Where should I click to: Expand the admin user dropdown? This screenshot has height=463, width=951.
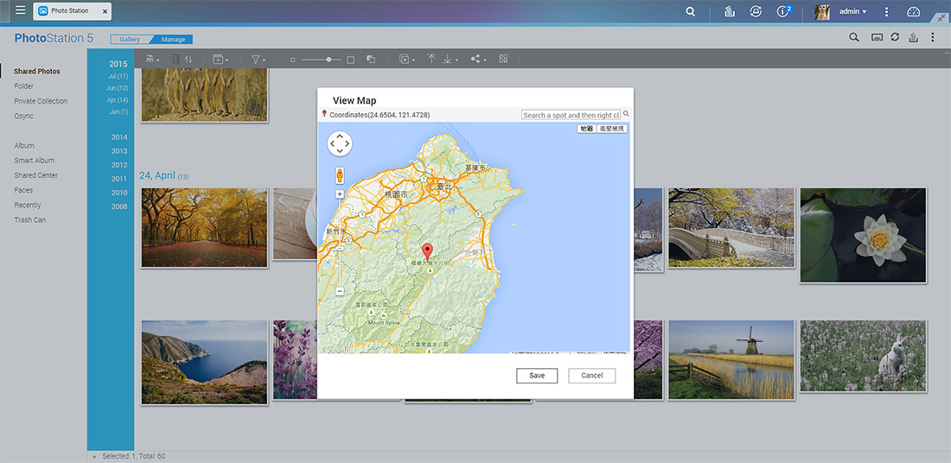(852, 11)
